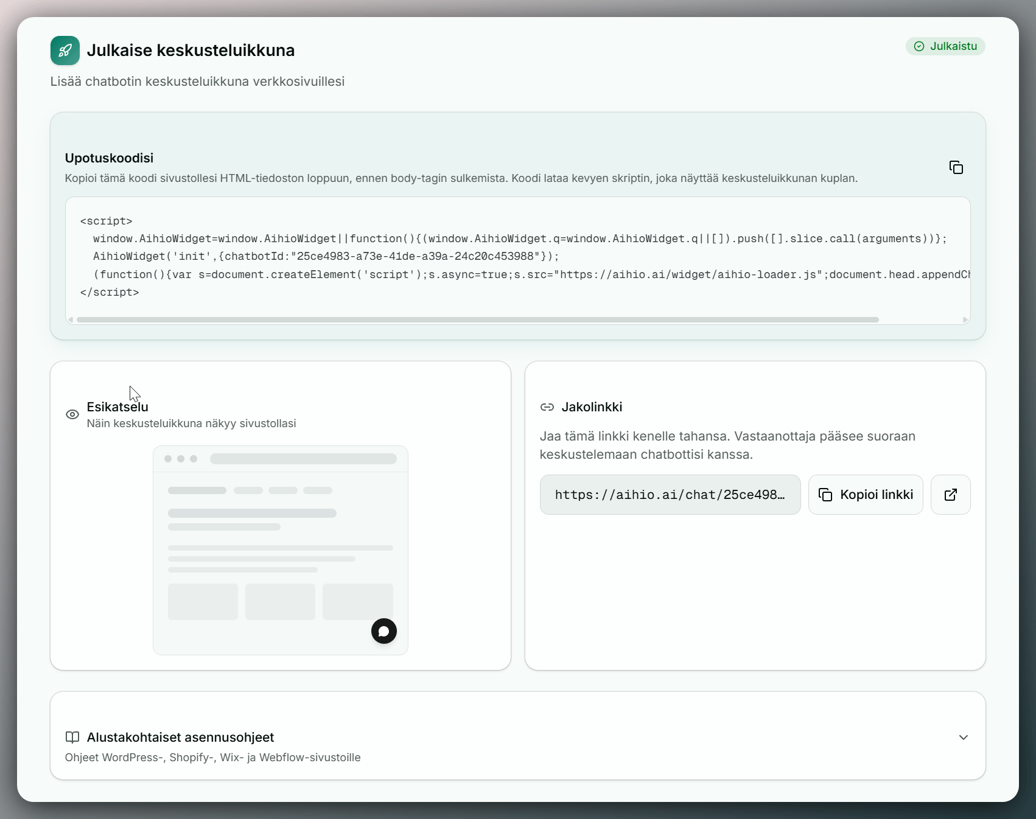Click the window.AihioWidget code line
Screen dimensions: 1036x819
[x=520, y=239]
